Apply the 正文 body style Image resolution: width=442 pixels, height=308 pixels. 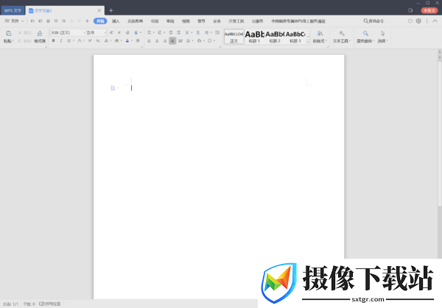(234, 37)
